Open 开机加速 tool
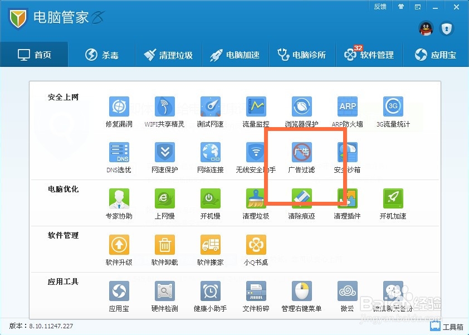The image size is (469, 335). [x=393, y=204]
